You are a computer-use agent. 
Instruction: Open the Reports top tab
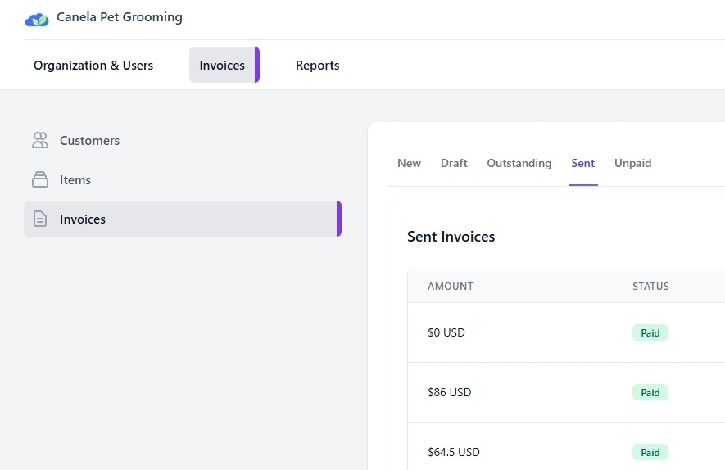pos(318,66)
